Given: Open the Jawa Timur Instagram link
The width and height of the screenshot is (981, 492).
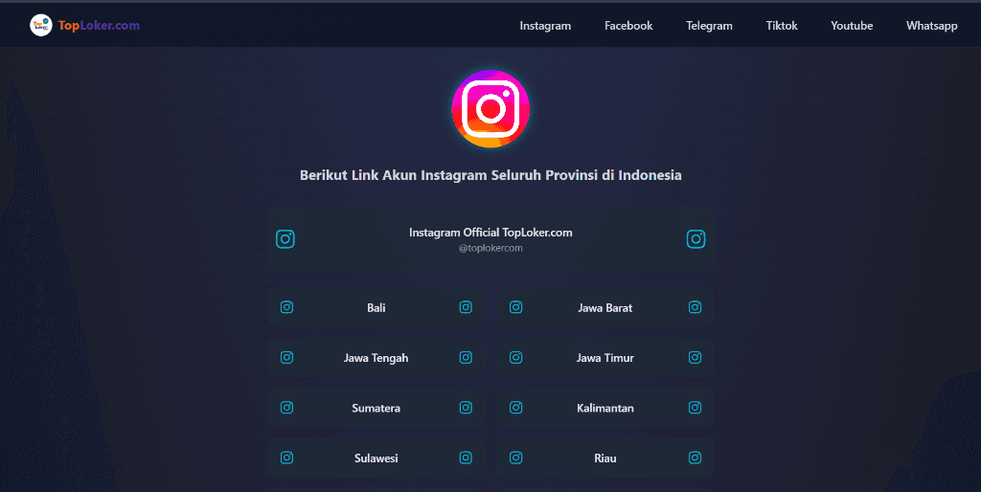Looking at the screenshot, I should point(605,358).
